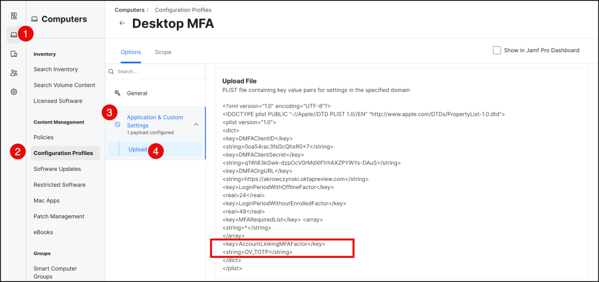
Task: Select the Computers laptop icon in sidebar
Action: click(x=14, y=35)
